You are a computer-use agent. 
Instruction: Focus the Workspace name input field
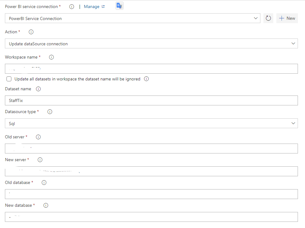pyautogui.click(x=151, y=69)
